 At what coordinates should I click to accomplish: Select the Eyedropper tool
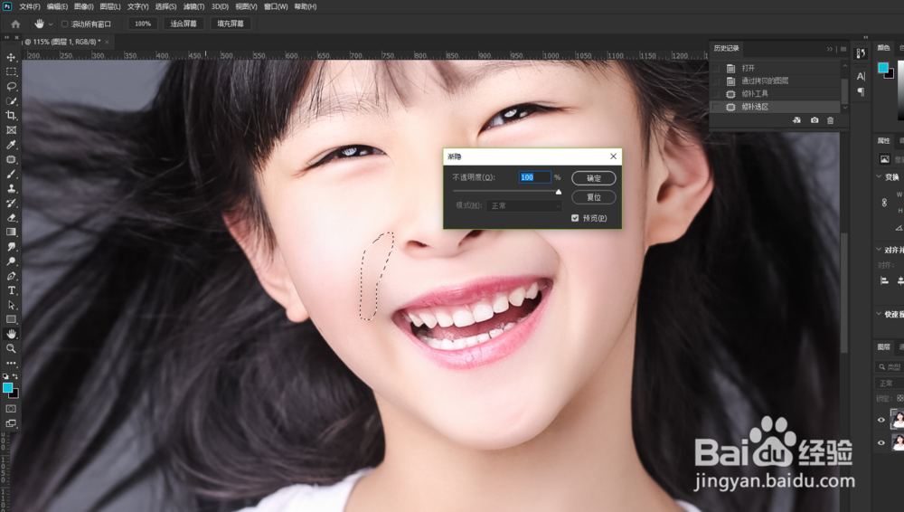tap(11, 145)
